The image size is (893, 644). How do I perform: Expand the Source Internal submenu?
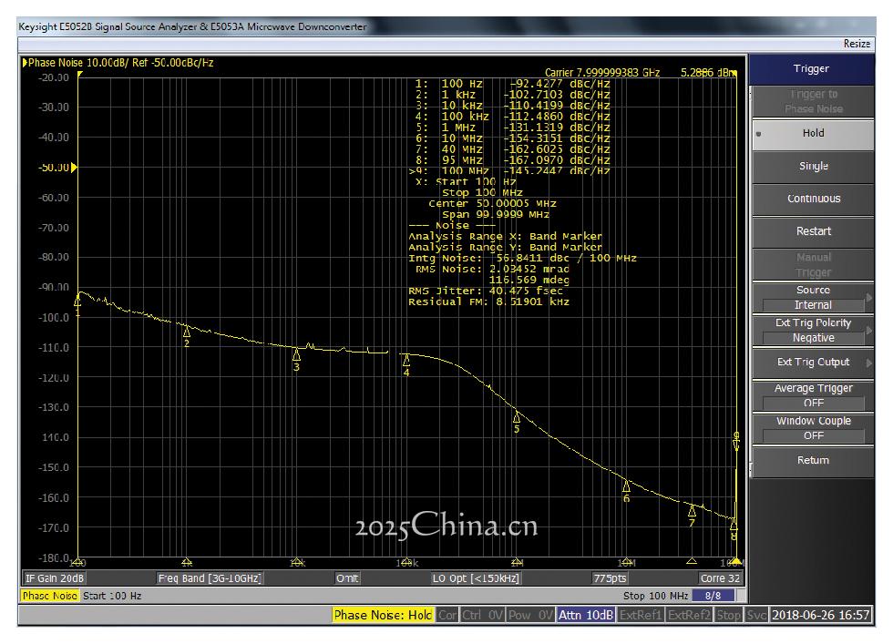(x=813, y=298)
